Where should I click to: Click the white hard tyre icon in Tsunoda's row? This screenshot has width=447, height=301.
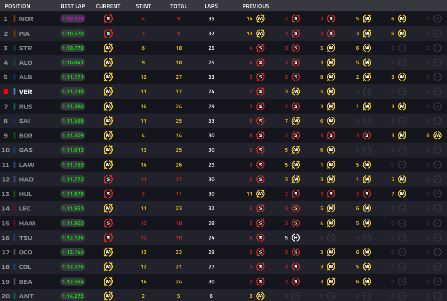pos(296,238)
